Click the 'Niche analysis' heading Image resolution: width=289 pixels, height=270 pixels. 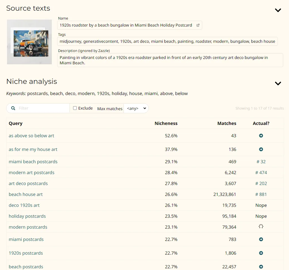(x=32, y=82)
